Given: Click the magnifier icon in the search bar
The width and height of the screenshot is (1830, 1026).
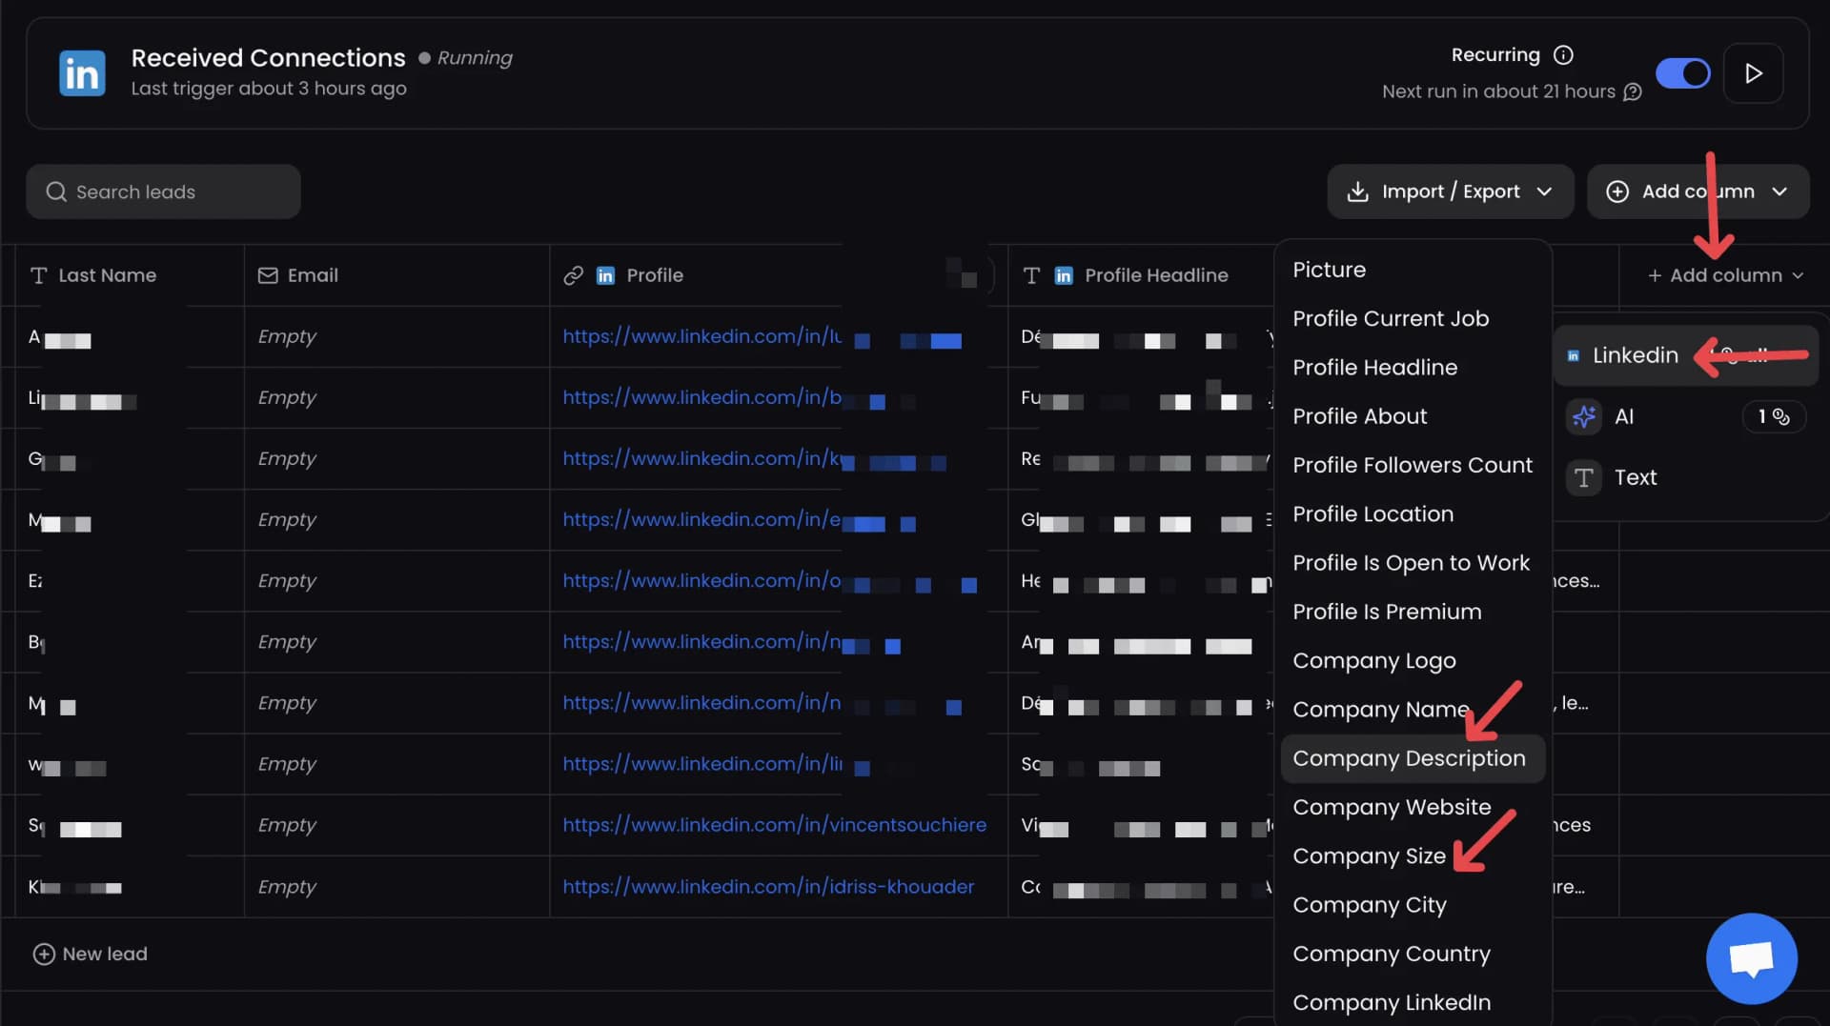Looking at the screenshot, I should pos(56,191).
